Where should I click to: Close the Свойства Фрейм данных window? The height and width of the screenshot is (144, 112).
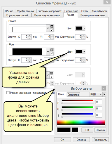(x=107, y=2)
